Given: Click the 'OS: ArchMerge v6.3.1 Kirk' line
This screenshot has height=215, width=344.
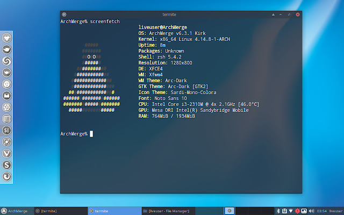Looking at the screenshot, I should (172, 33).
